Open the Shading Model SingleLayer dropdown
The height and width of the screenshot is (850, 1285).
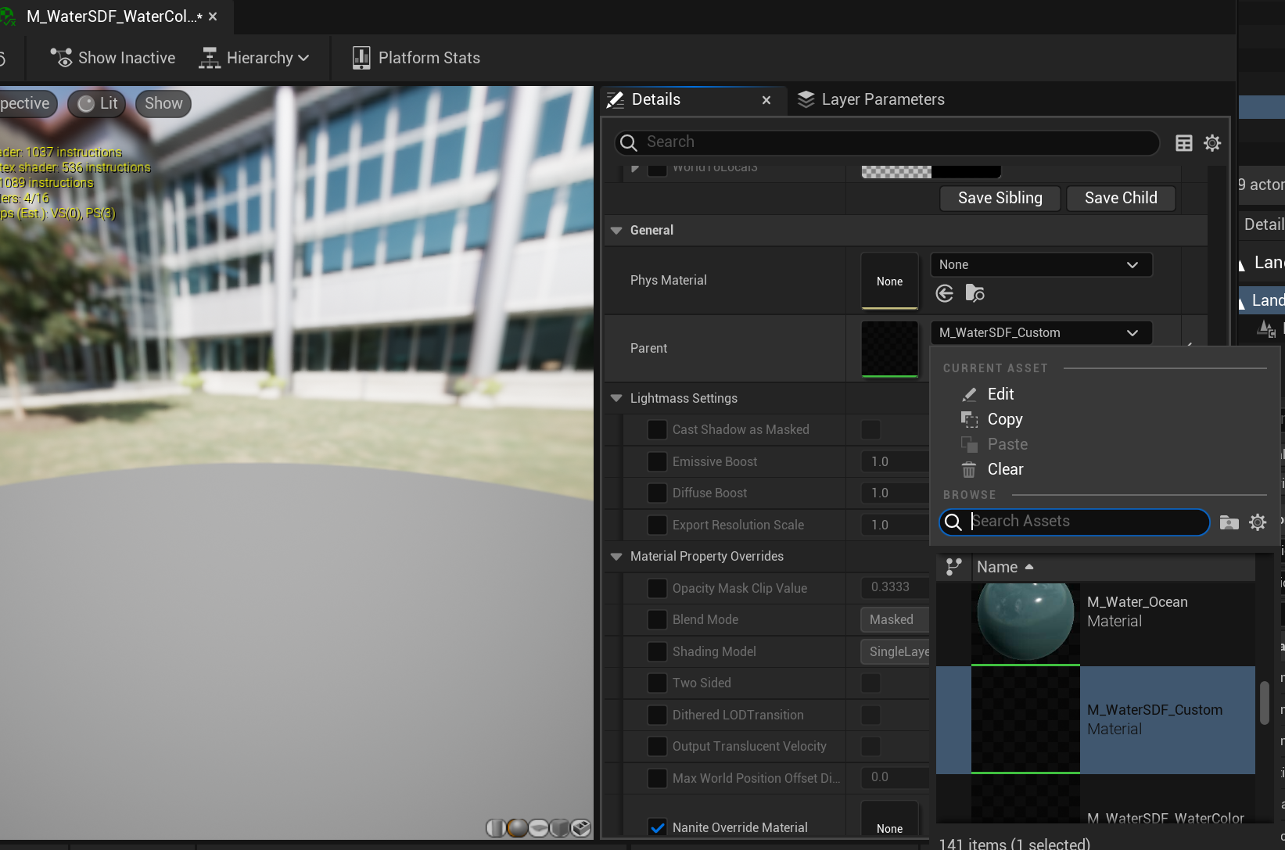(x=895, y=651)
